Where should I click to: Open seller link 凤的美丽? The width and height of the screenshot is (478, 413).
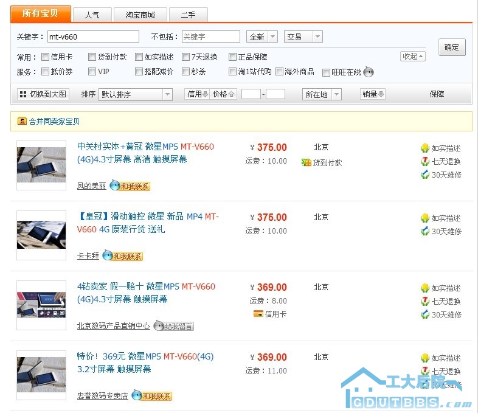click(91, 186)
